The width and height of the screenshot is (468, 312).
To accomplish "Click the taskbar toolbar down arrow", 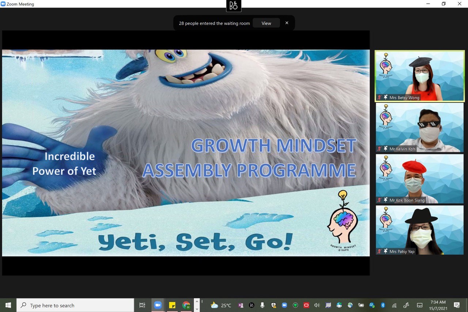I will (197, 309).
